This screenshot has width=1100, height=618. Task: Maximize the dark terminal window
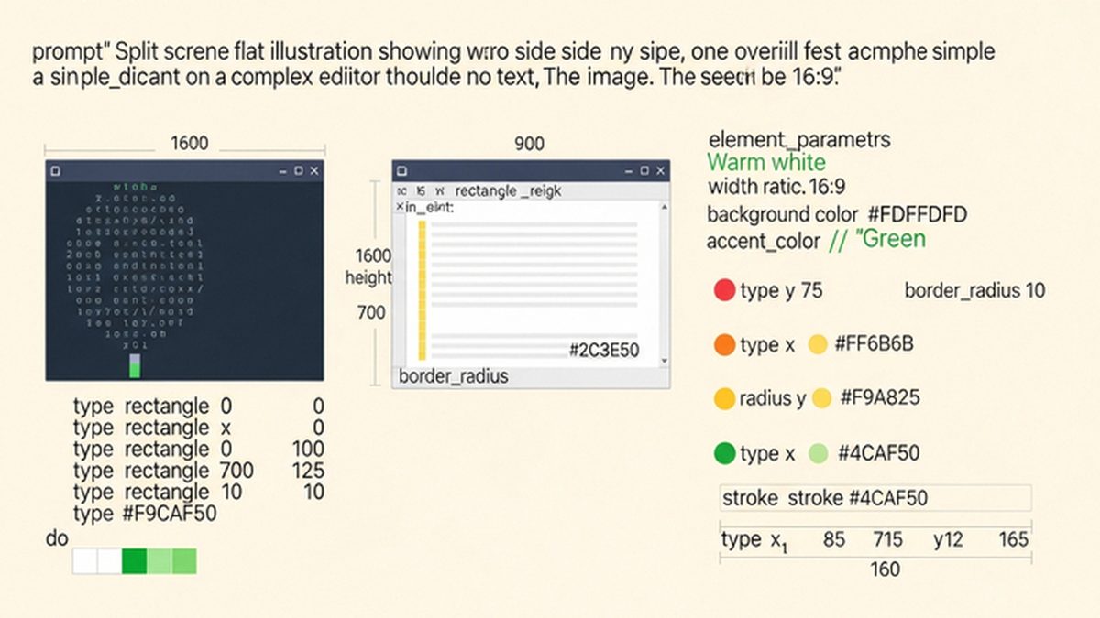click(299, 170)
